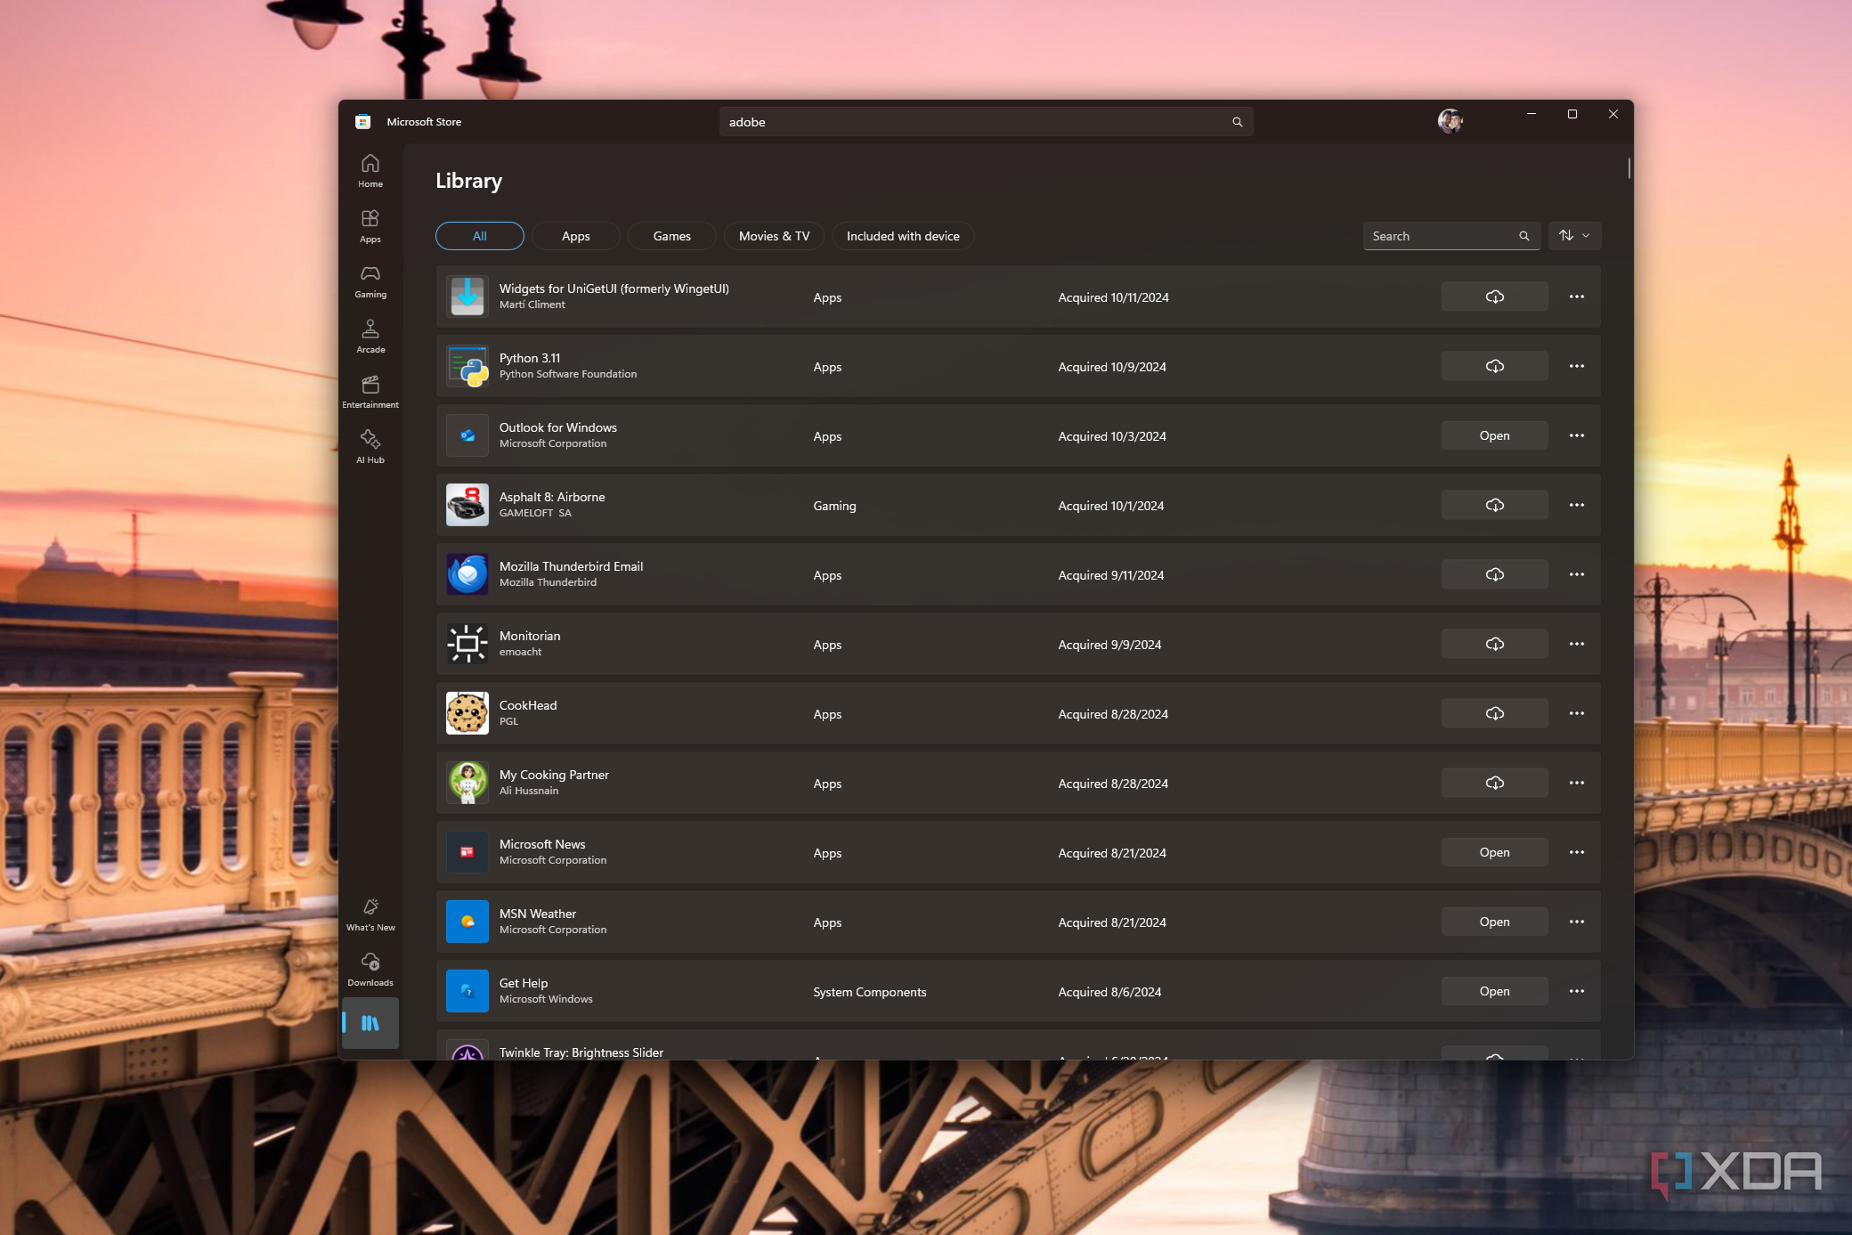Select the Arcade sidebar icon

[x=370, y=336]
